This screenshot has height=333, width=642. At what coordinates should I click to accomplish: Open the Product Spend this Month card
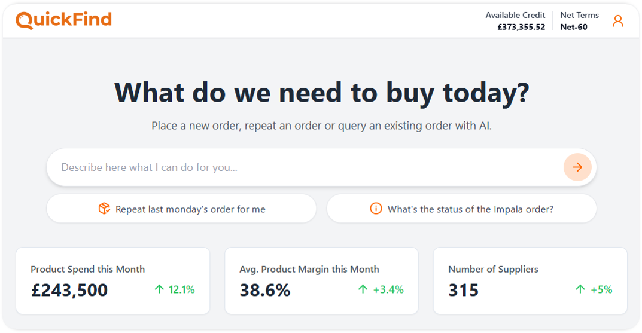(x=112, y=280)
